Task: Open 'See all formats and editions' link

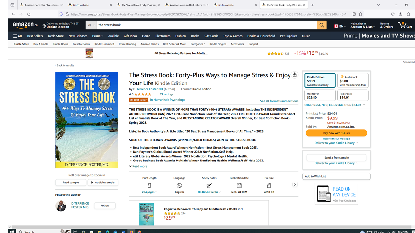Action: [x=279, y=101]
